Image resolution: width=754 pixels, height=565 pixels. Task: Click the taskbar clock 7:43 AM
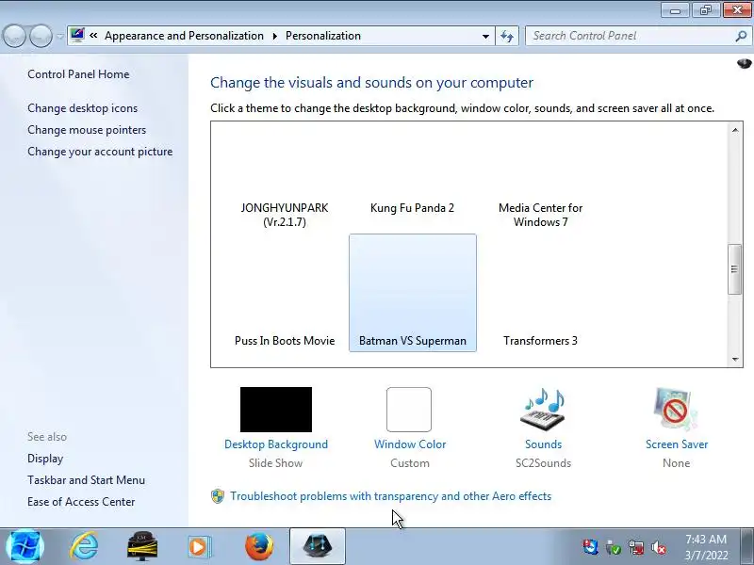click(706, 547)
